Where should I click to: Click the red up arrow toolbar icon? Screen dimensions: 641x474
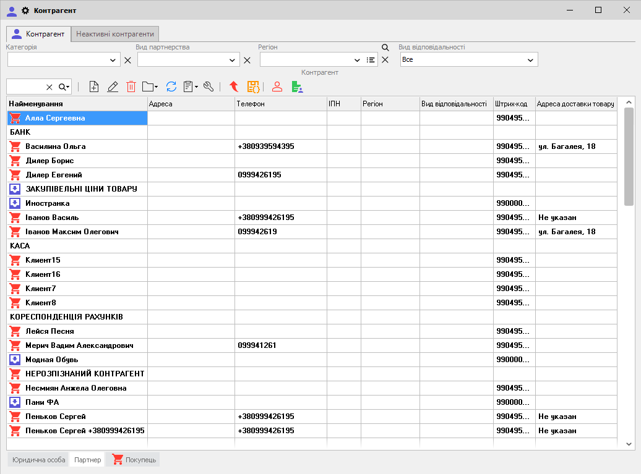(234, 87)
